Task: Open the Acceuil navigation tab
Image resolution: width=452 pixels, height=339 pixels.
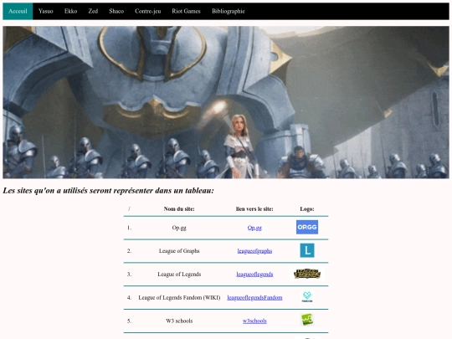Action: (18, 11)
